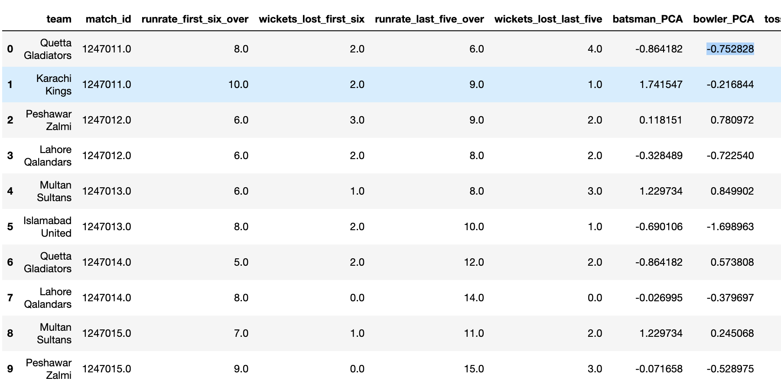
Task: Click row index 1
Action: click(x=10, y=85)
